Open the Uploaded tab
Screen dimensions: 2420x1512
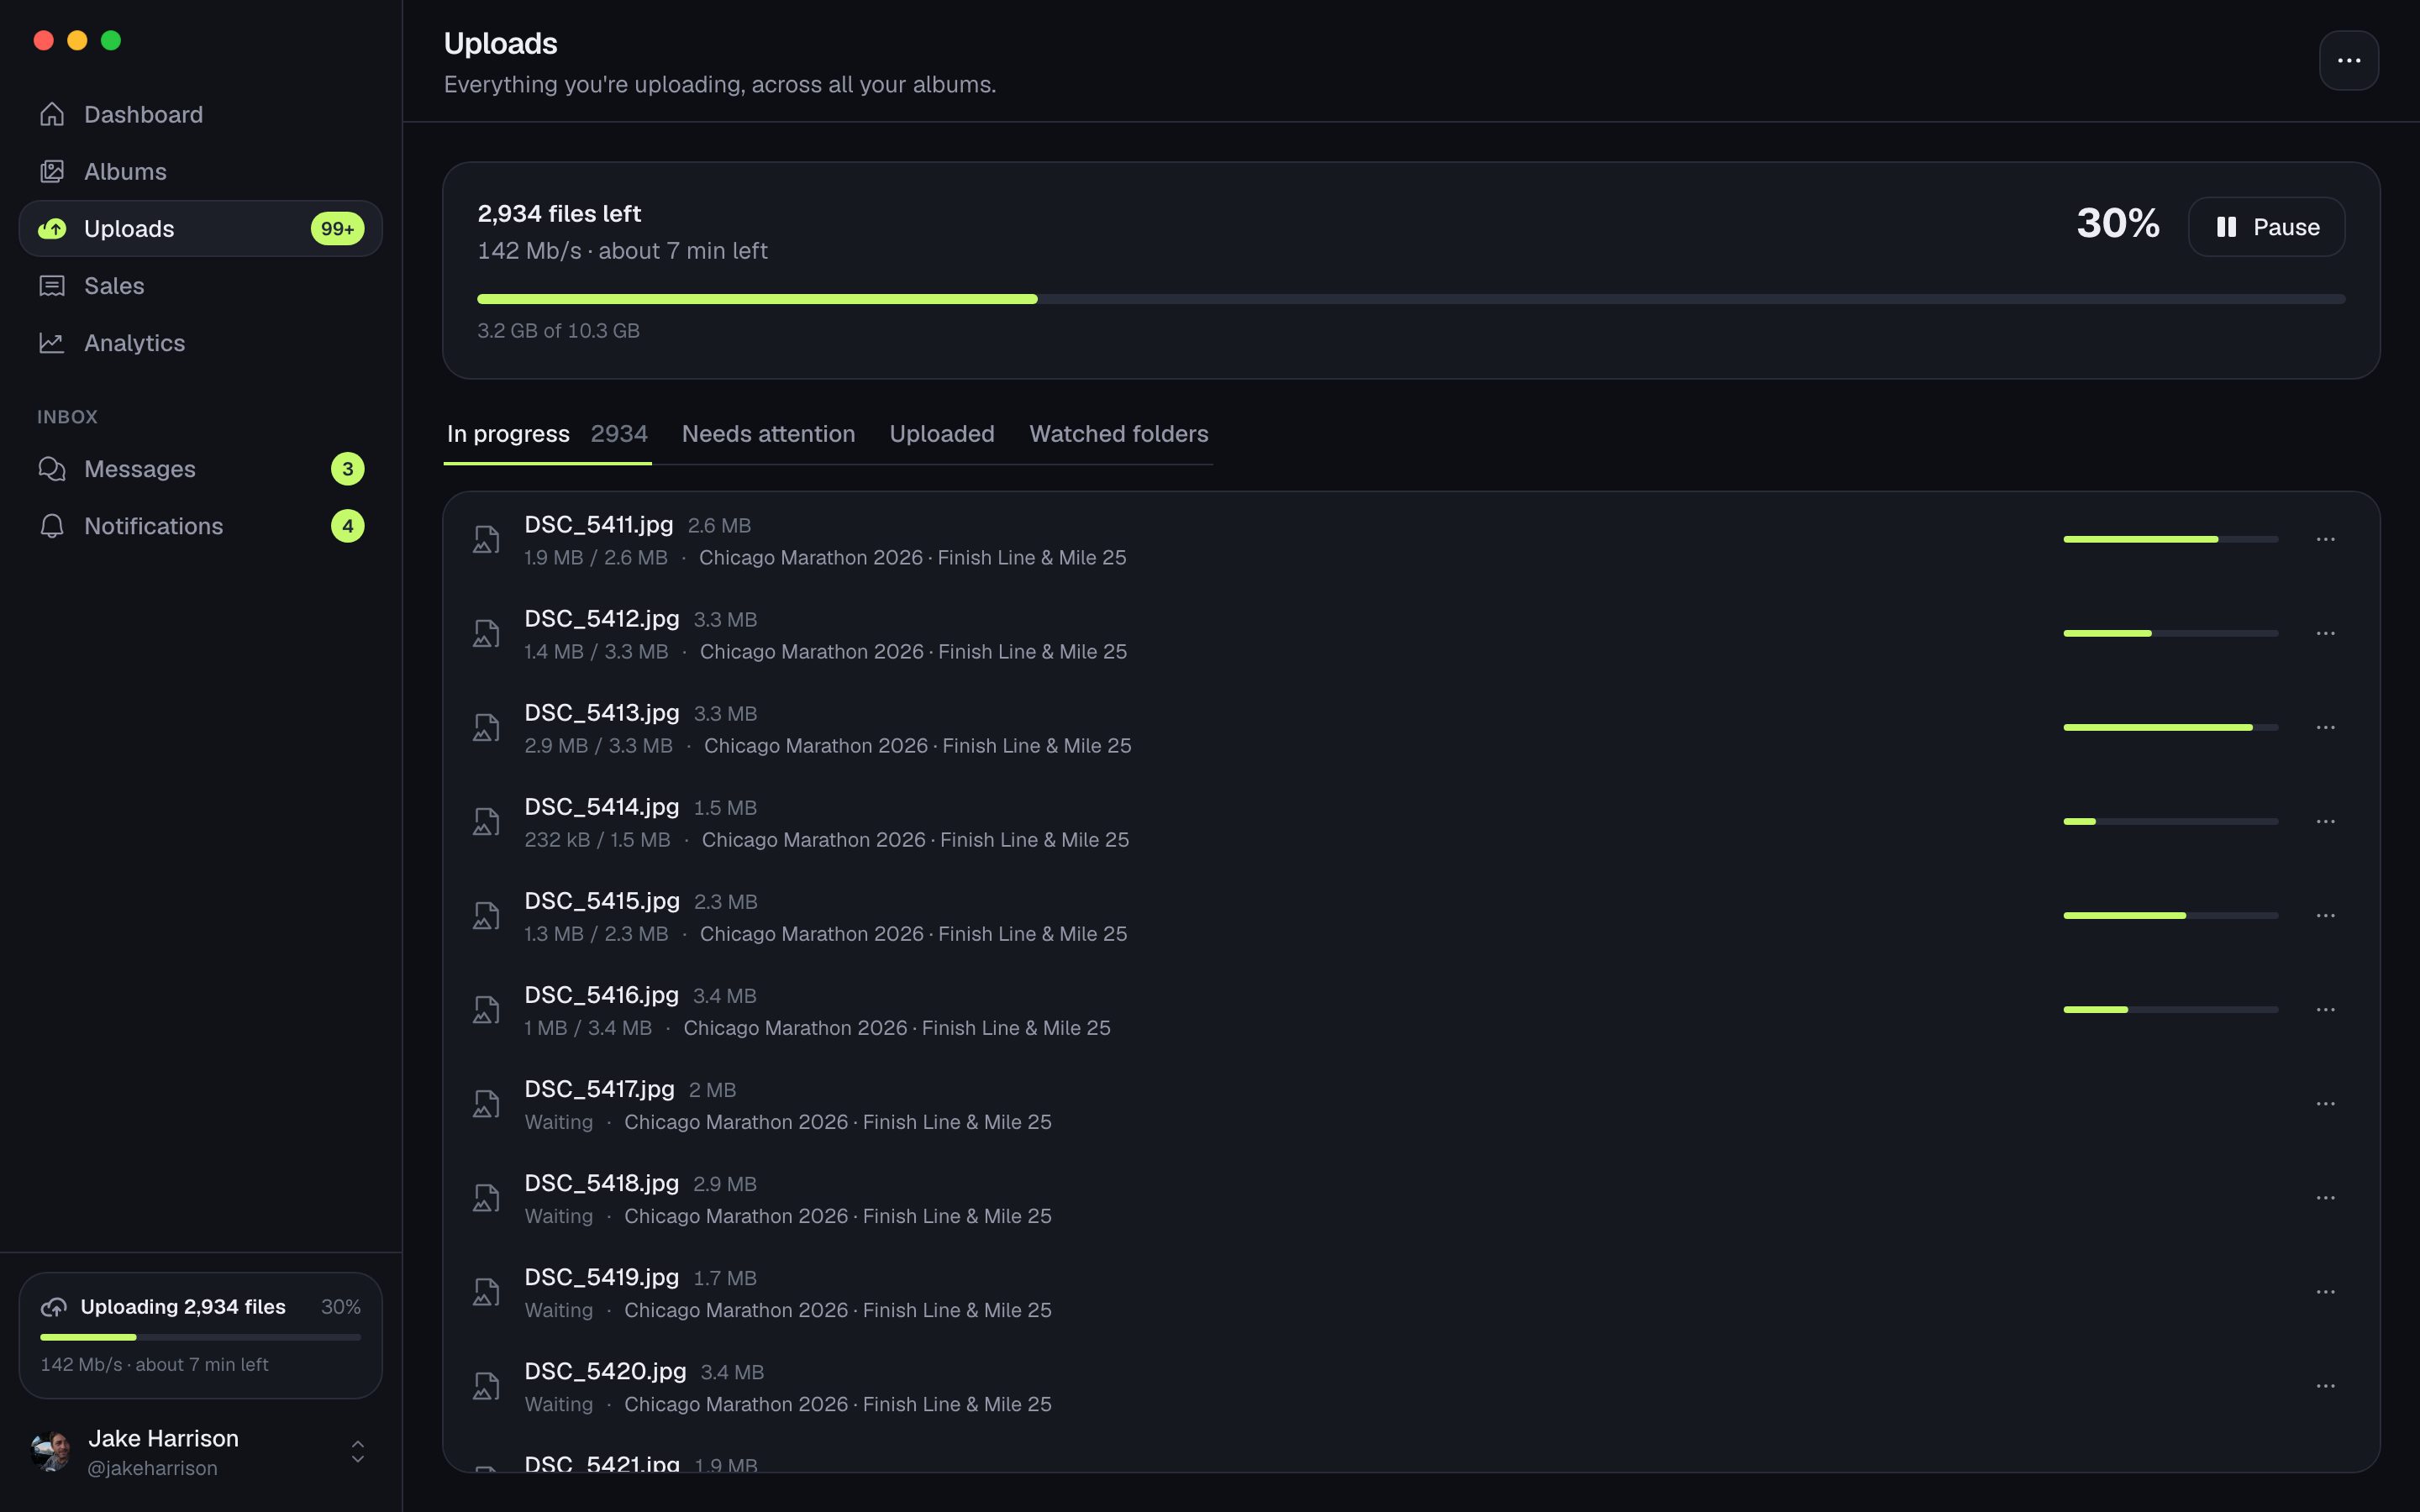(x=942, y=434)
